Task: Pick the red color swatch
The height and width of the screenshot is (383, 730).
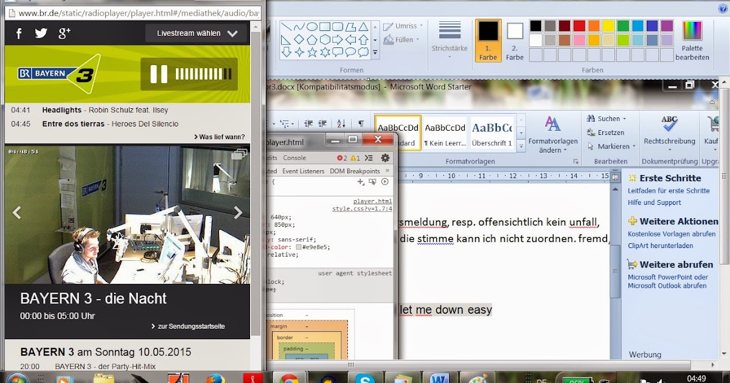Action: click(579, 26)
